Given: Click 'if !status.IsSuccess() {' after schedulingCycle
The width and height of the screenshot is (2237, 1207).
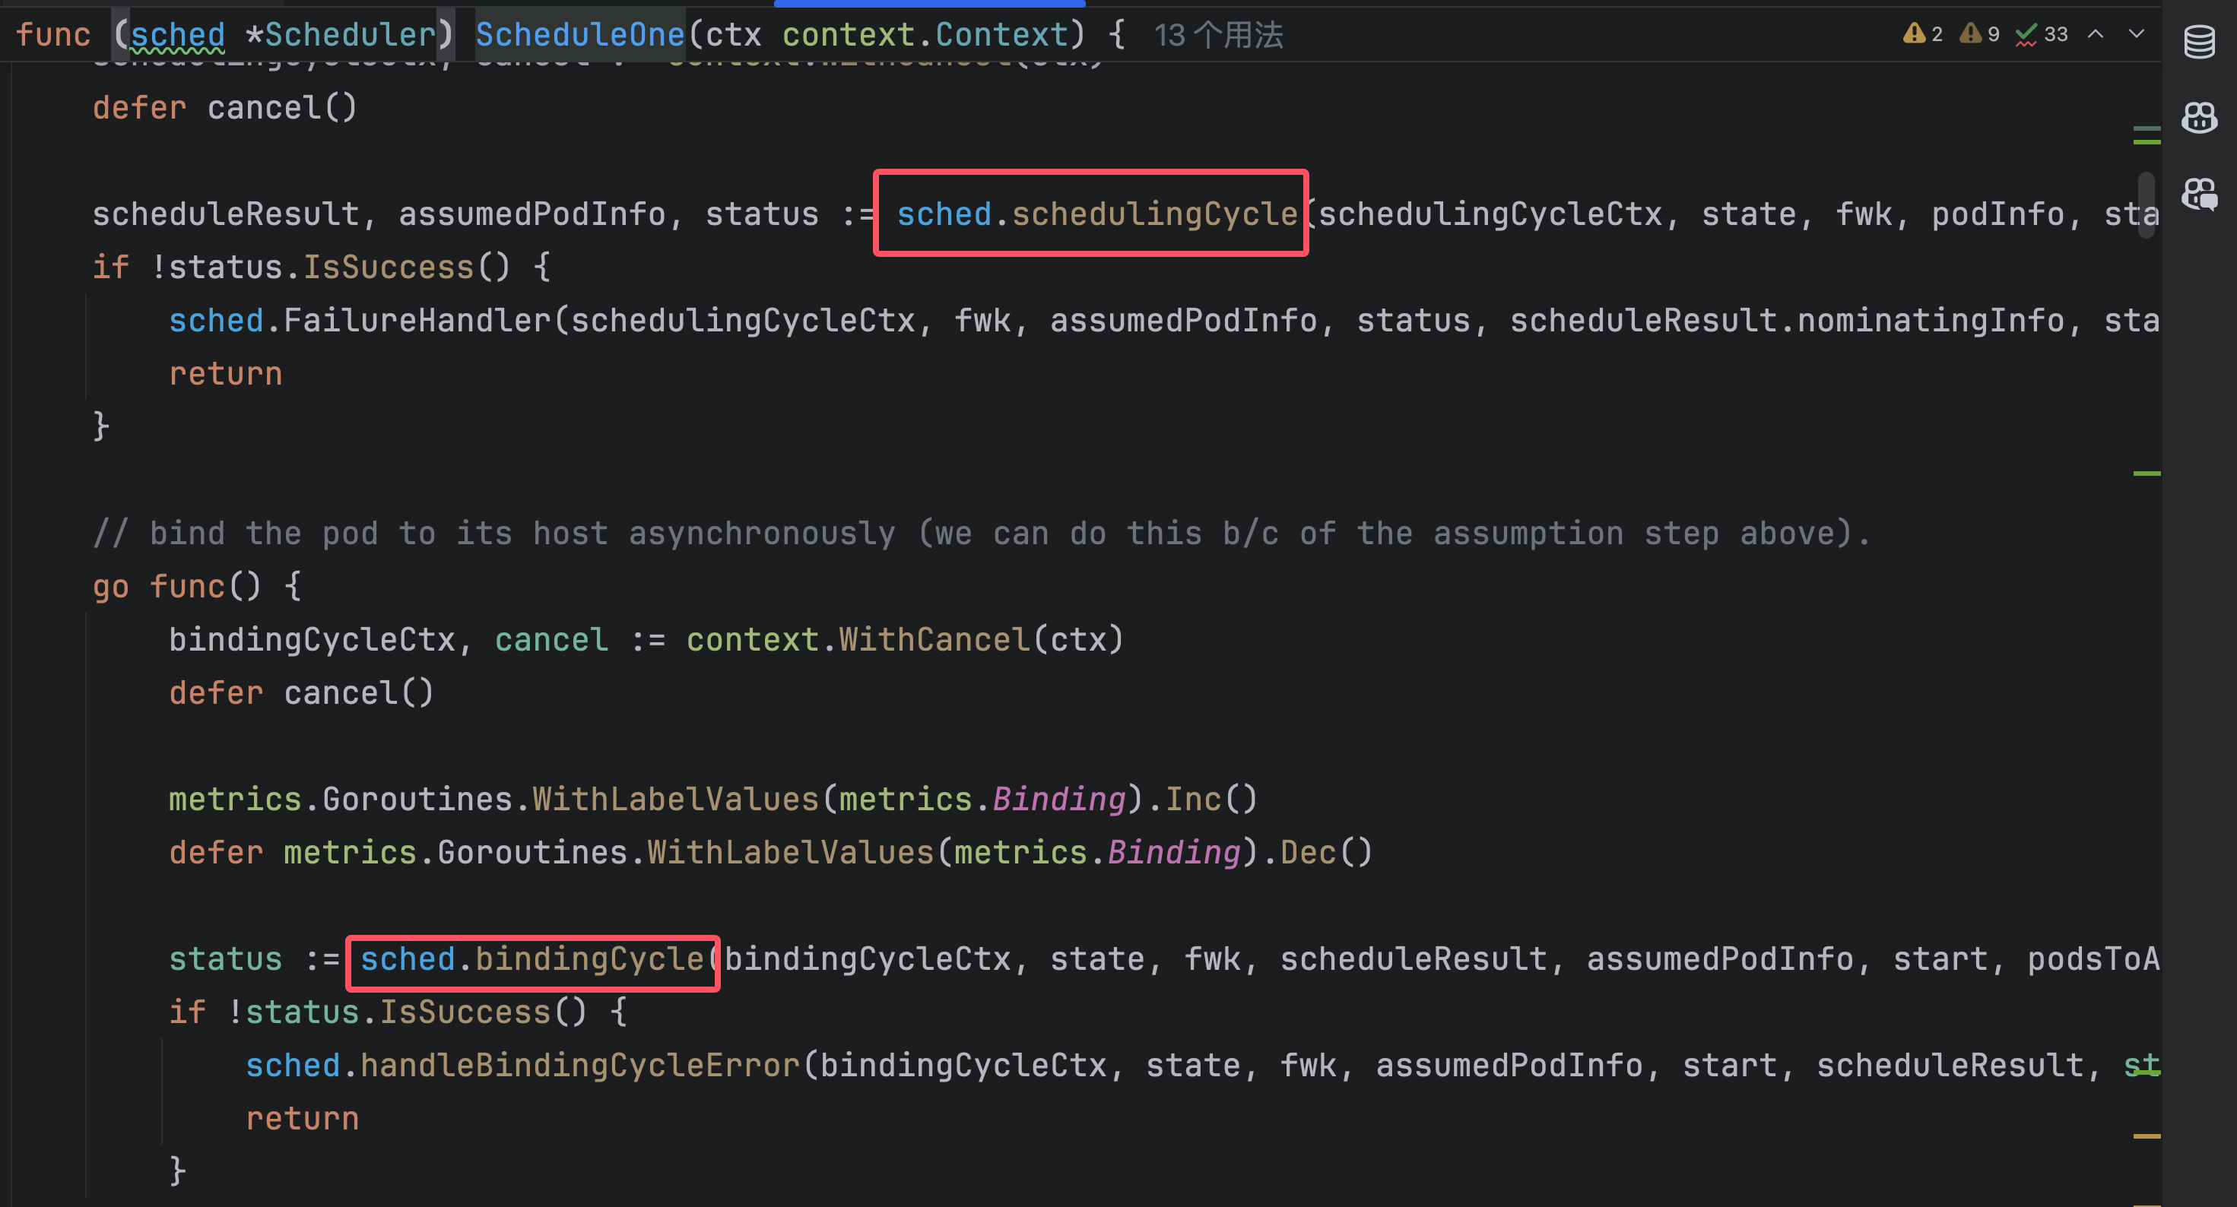Looking at the screenshot, I should click(322, 267).
